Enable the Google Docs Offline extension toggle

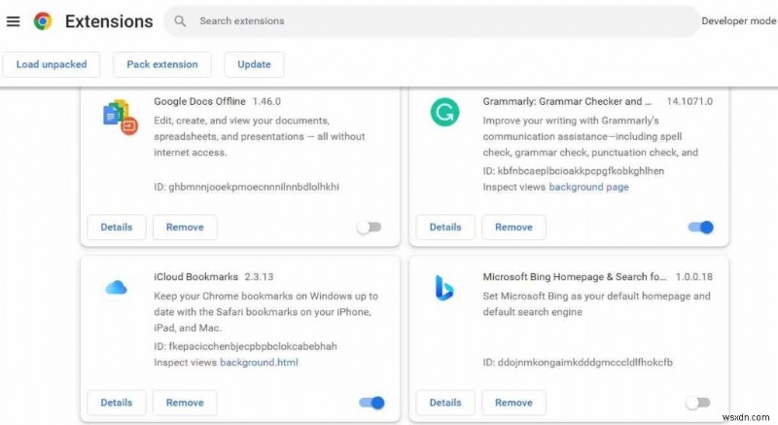[370, 228]
